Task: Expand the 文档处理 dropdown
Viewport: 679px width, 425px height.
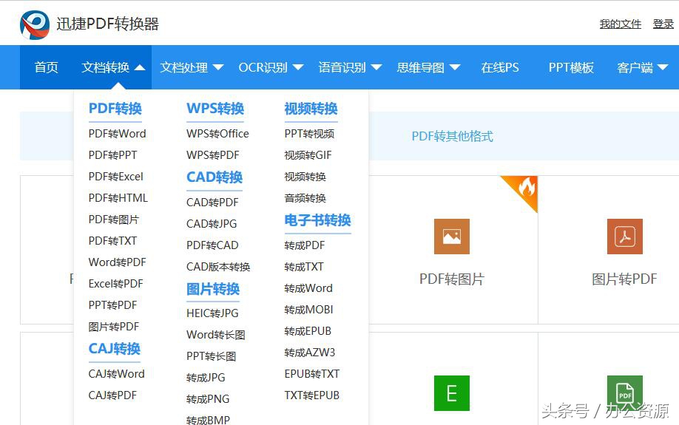Action: coord(192,67)
